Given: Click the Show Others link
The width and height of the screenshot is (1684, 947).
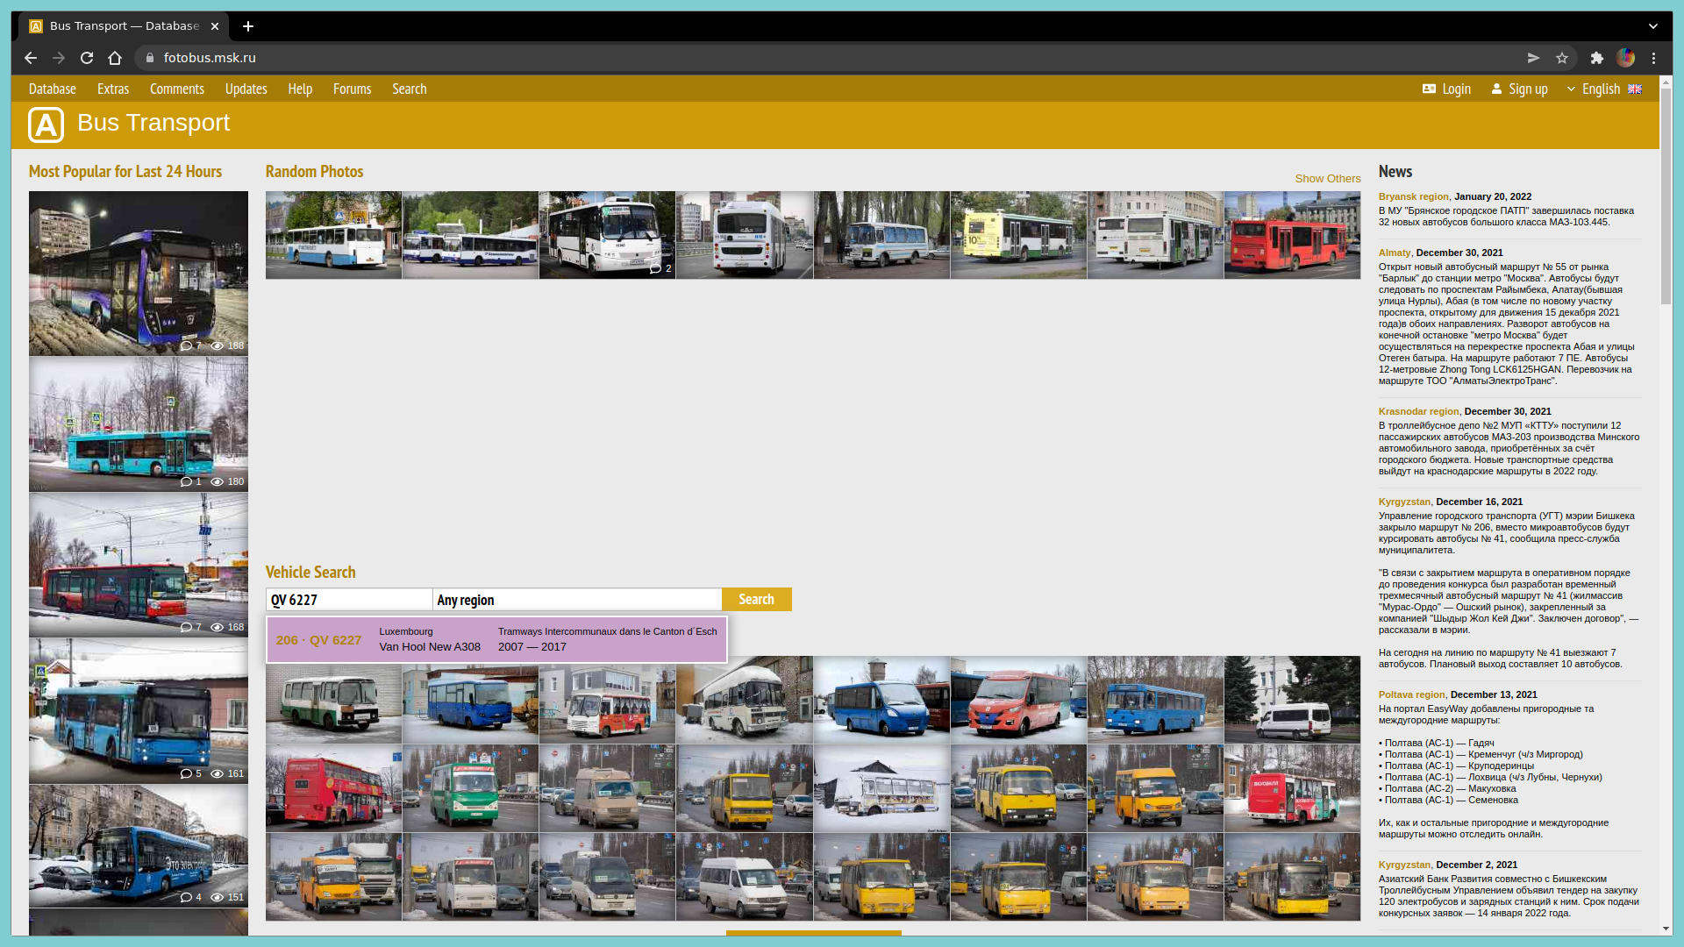Looking at the screenshot, I should 1327,179.
